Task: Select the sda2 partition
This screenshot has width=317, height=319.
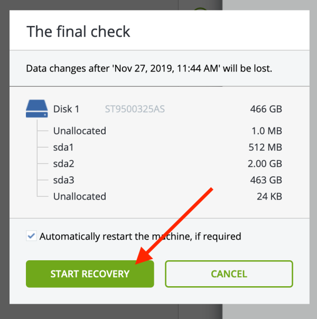Action: click(63, 164)
